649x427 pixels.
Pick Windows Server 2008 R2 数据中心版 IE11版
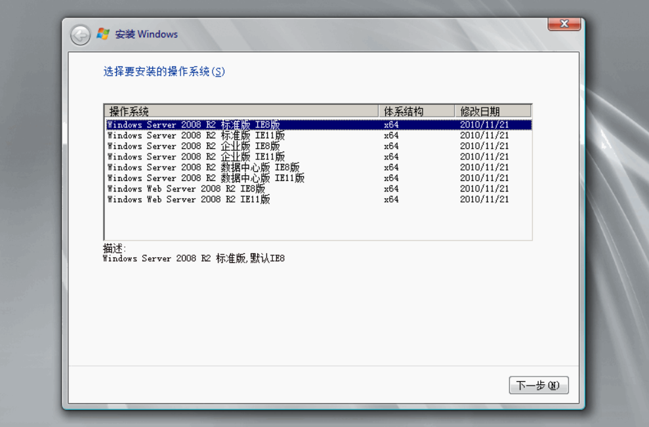point(205,178)
